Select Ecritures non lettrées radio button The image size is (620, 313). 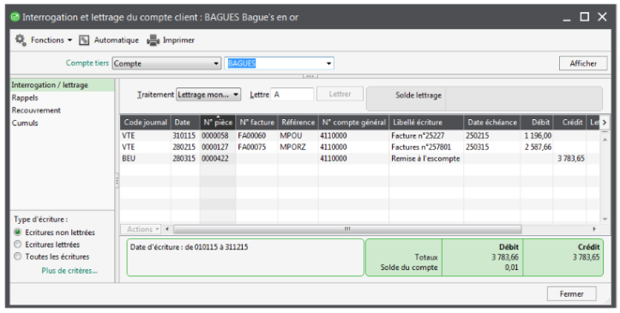pyautogui.click(x=17, y=232)
